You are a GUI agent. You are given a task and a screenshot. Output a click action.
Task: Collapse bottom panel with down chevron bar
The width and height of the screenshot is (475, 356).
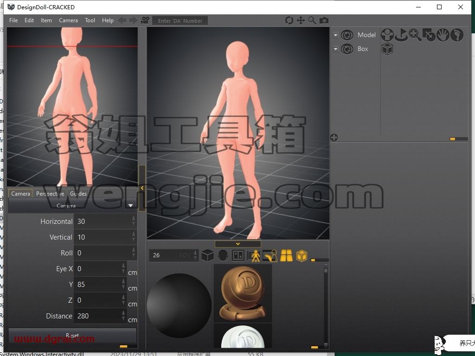(x=238, y=244)
